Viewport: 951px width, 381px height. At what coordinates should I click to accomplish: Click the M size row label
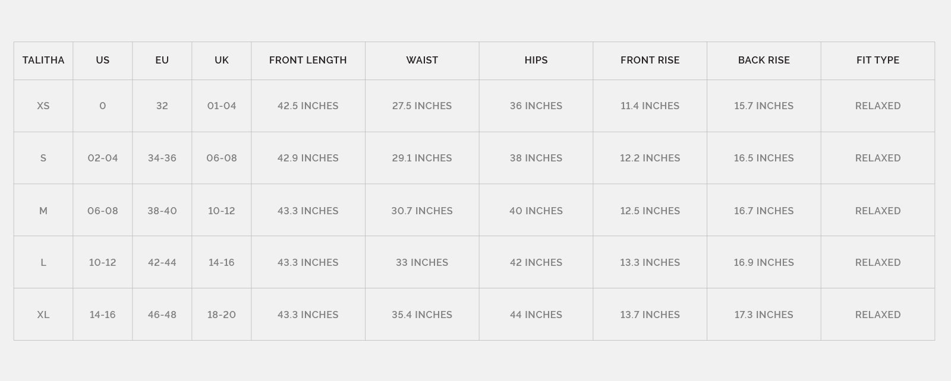pos(43,211)
